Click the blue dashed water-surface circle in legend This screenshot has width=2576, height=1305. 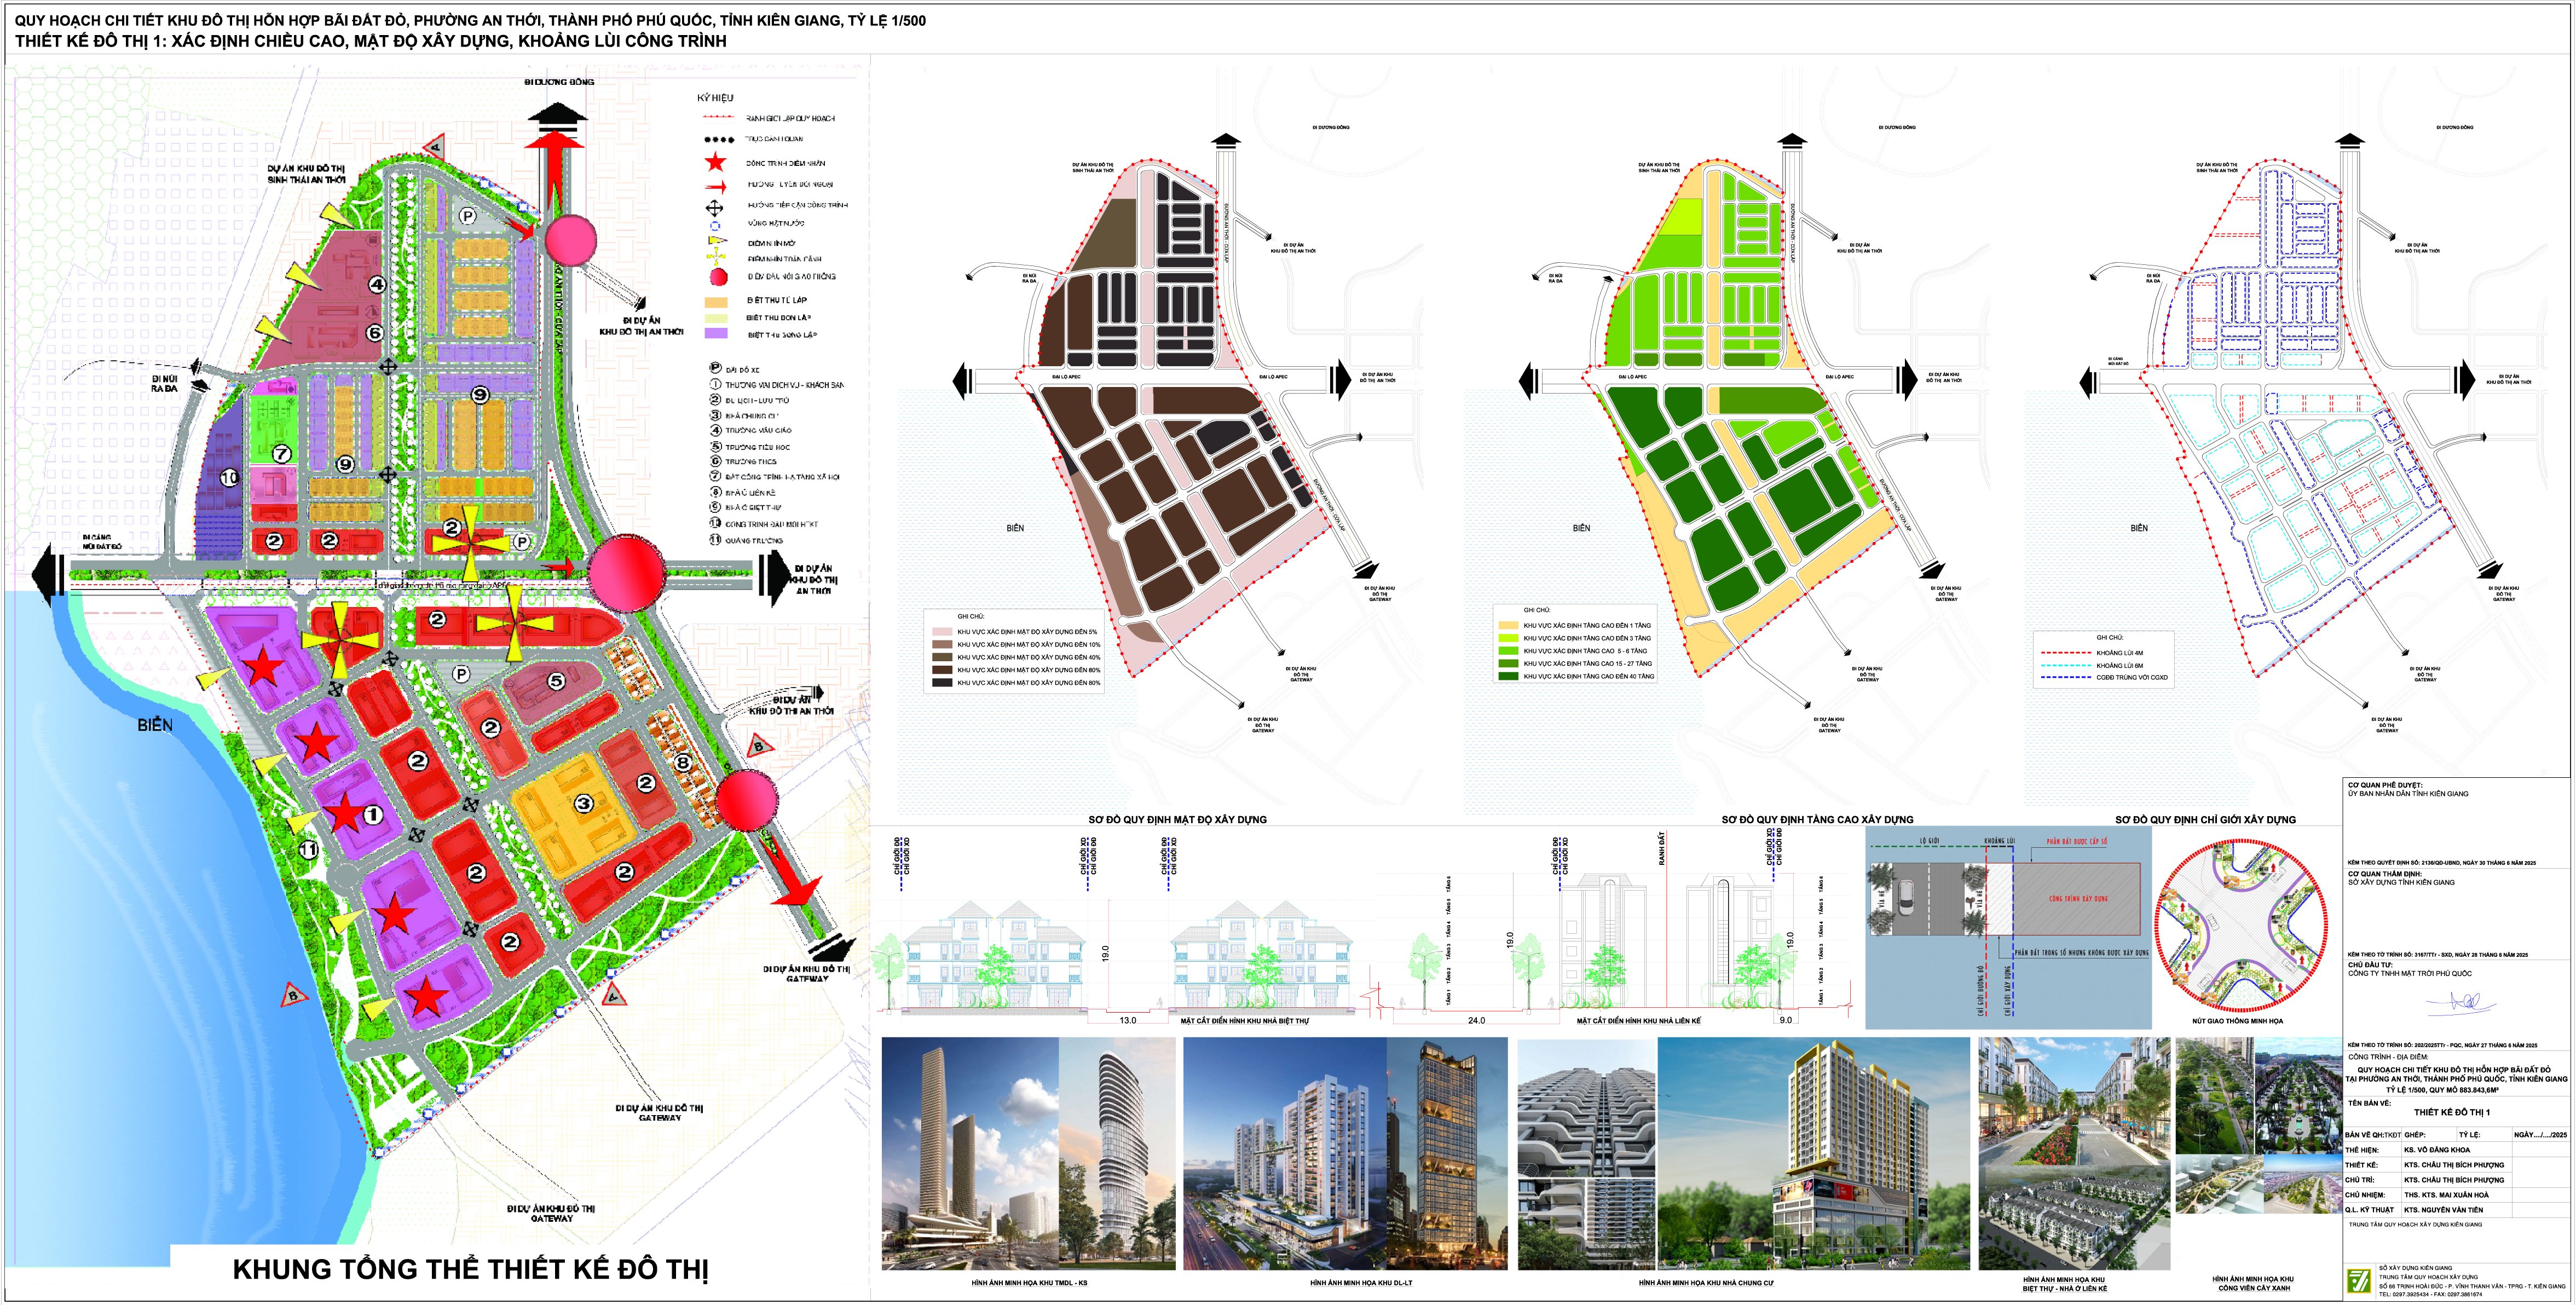click(x=715, y=225)
